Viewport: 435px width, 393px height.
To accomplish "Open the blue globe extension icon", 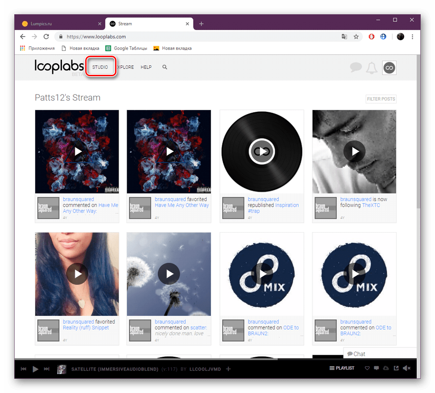I will coord(383,37).
